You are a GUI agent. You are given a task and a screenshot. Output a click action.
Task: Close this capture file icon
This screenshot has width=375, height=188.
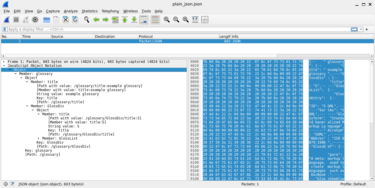[66, 20]
